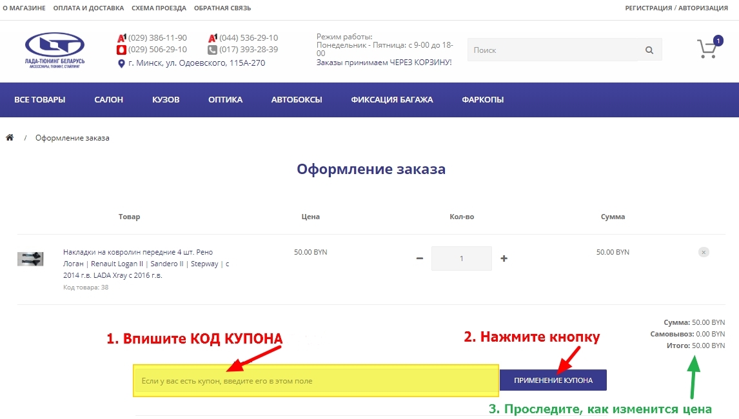Image resolution: width=739 pixels, height=419 pixels.
Task: Remove the item with the x icon
Action: click(x=704, y=252)
